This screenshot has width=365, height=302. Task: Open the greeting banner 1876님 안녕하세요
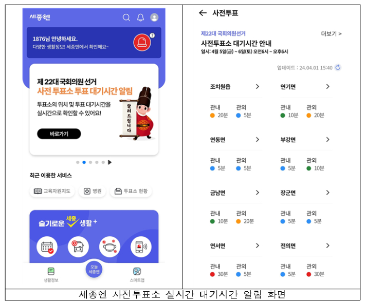(94, 43)
